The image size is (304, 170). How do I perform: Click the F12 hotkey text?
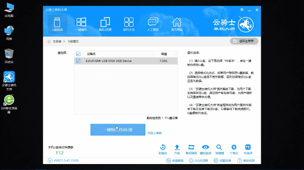click(x=60, y=153)
